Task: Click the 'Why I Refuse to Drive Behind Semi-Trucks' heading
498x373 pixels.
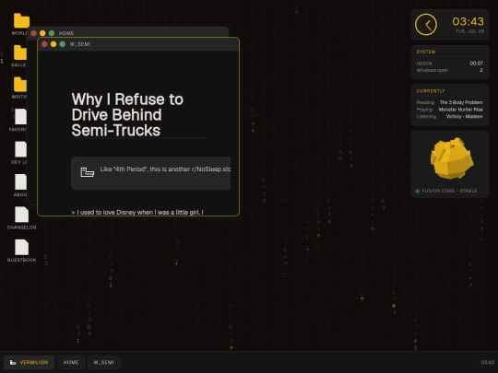Action: [x=127, y=114]
